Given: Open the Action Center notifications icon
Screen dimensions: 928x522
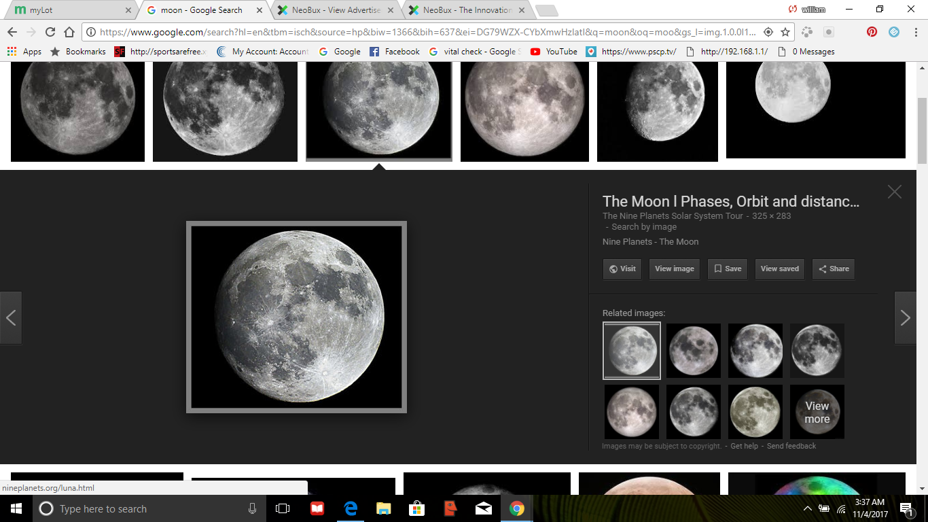Looking at the screenshot, I should coord(906,508).
